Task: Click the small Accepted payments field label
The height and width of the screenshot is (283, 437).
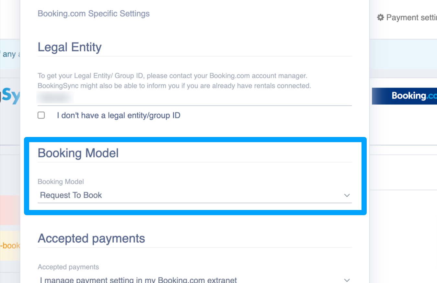Action: pyautogui.click(x=68, y=267)
